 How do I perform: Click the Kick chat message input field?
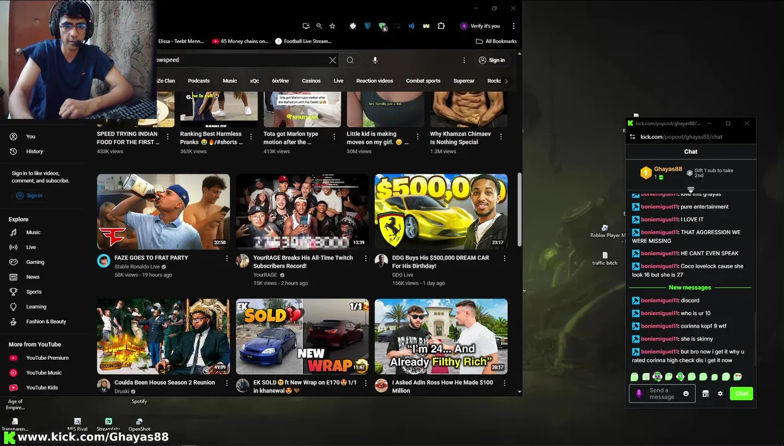click(x=662, y=394)
